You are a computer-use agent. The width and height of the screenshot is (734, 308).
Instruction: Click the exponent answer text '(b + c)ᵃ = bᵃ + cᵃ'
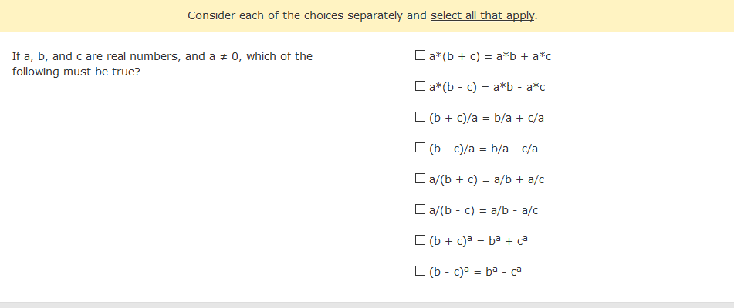tap(479, 241)
